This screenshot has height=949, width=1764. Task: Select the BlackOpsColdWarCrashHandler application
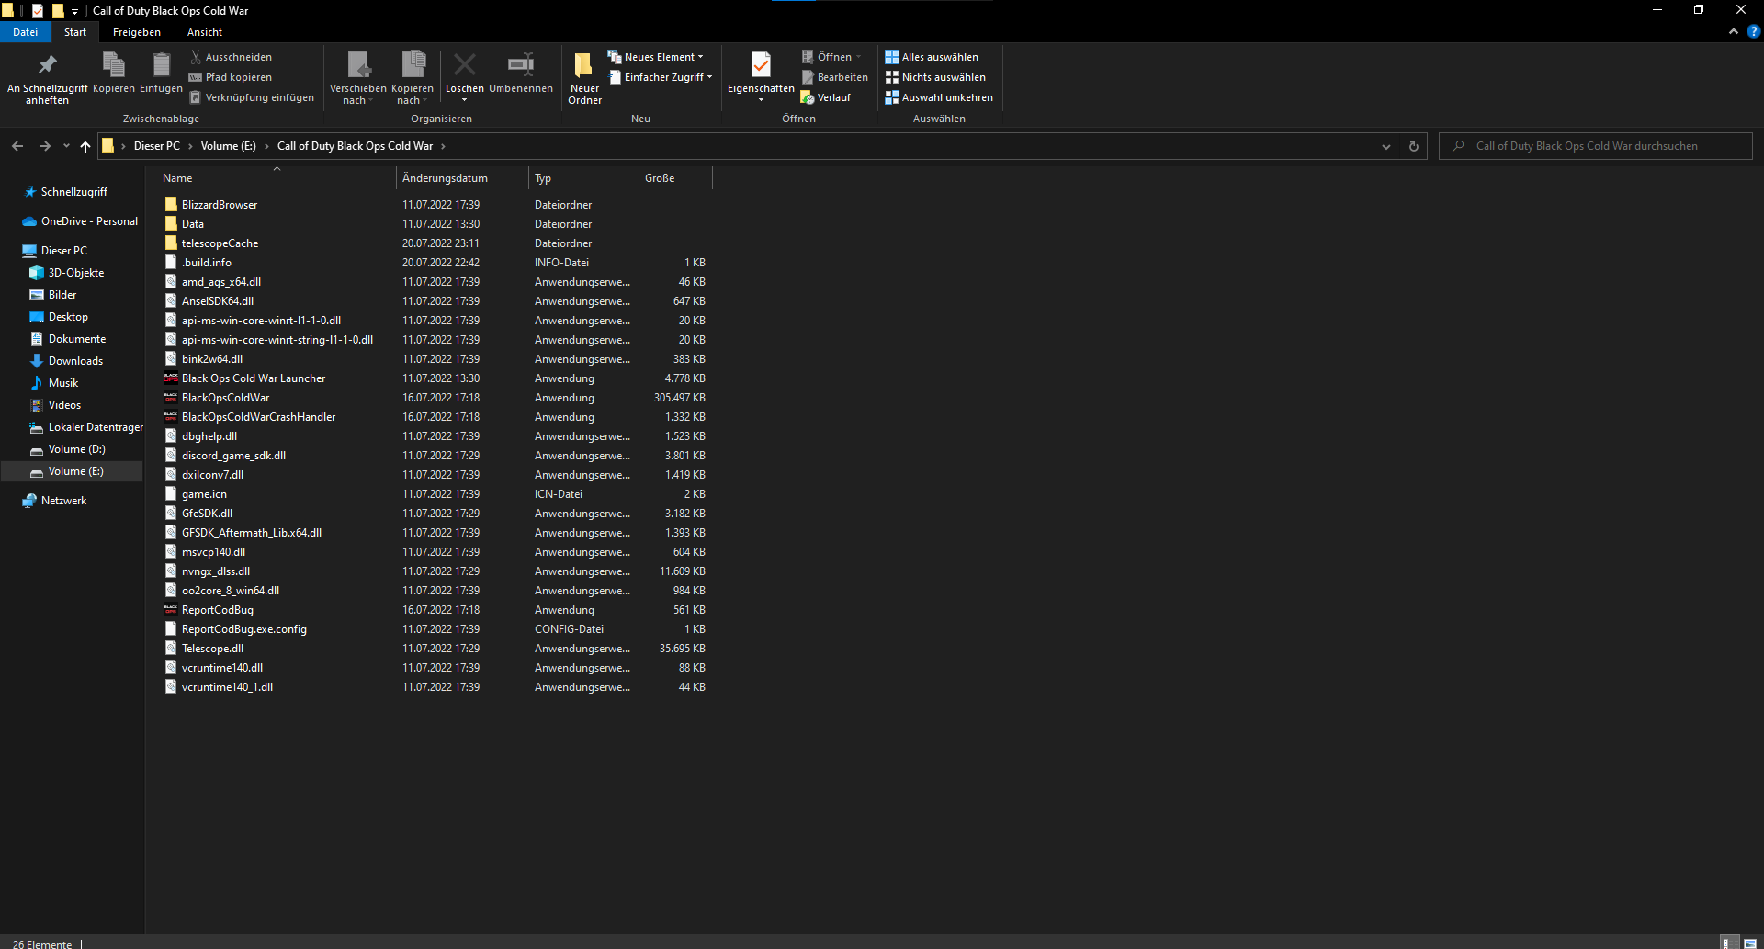[258, 417]
